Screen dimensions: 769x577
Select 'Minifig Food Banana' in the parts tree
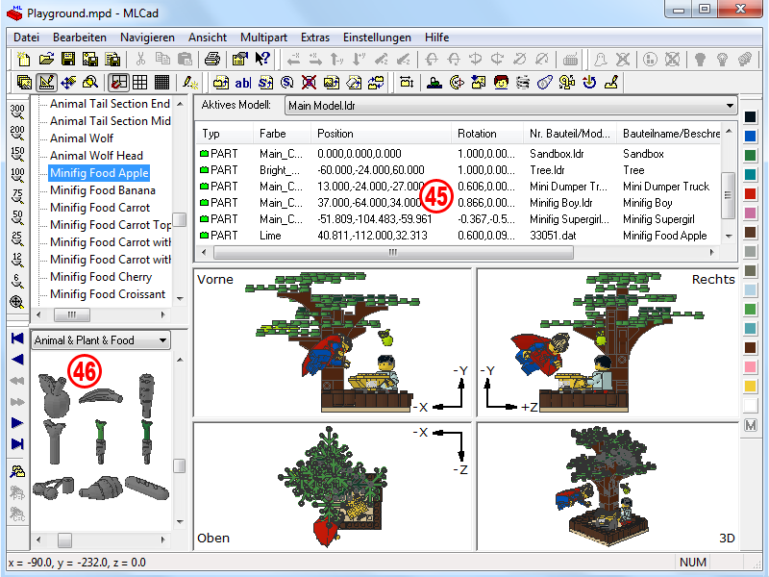click(x=103, y=190)
